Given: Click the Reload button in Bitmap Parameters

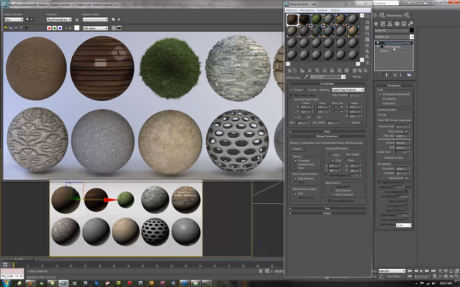Looking at the screenshot, I should (297, 149).
